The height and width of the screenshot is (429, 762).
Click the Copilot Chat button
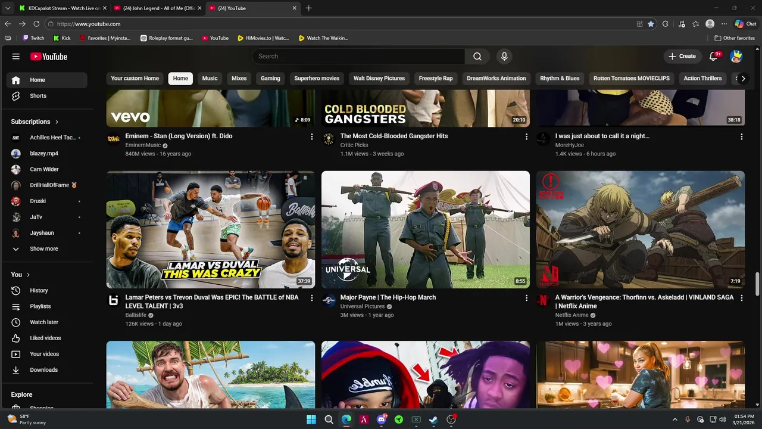(745, 24)
